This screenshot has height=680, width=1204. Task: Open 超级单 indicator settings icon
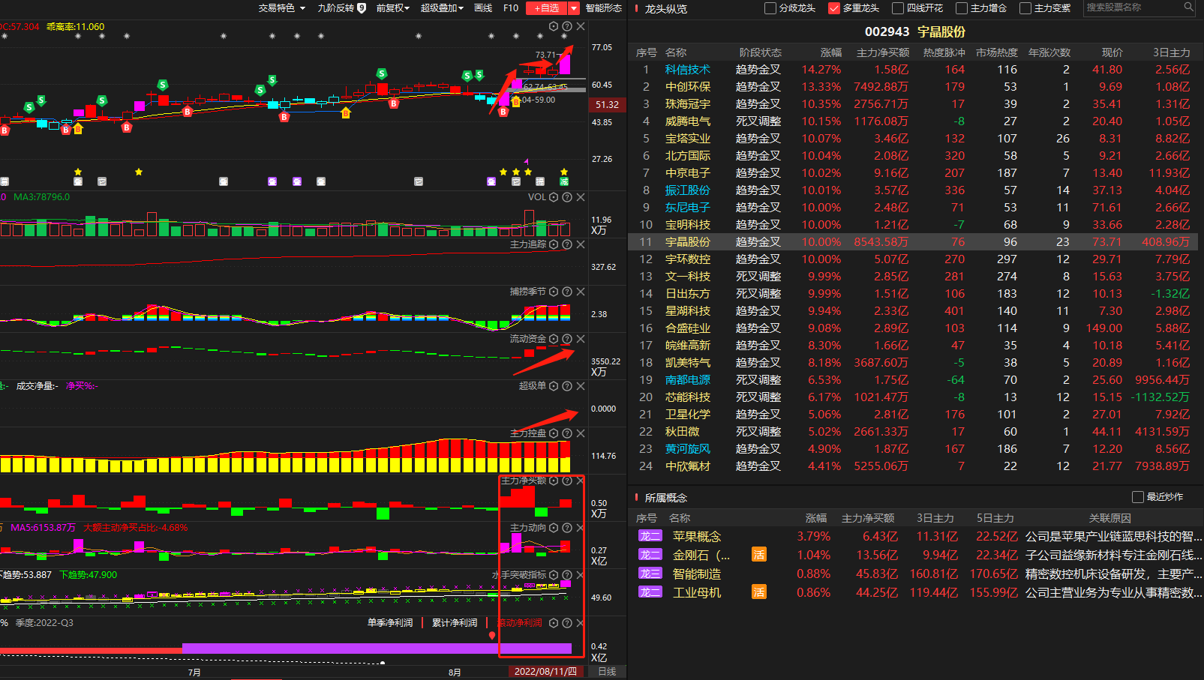click(x=554, y=386)
